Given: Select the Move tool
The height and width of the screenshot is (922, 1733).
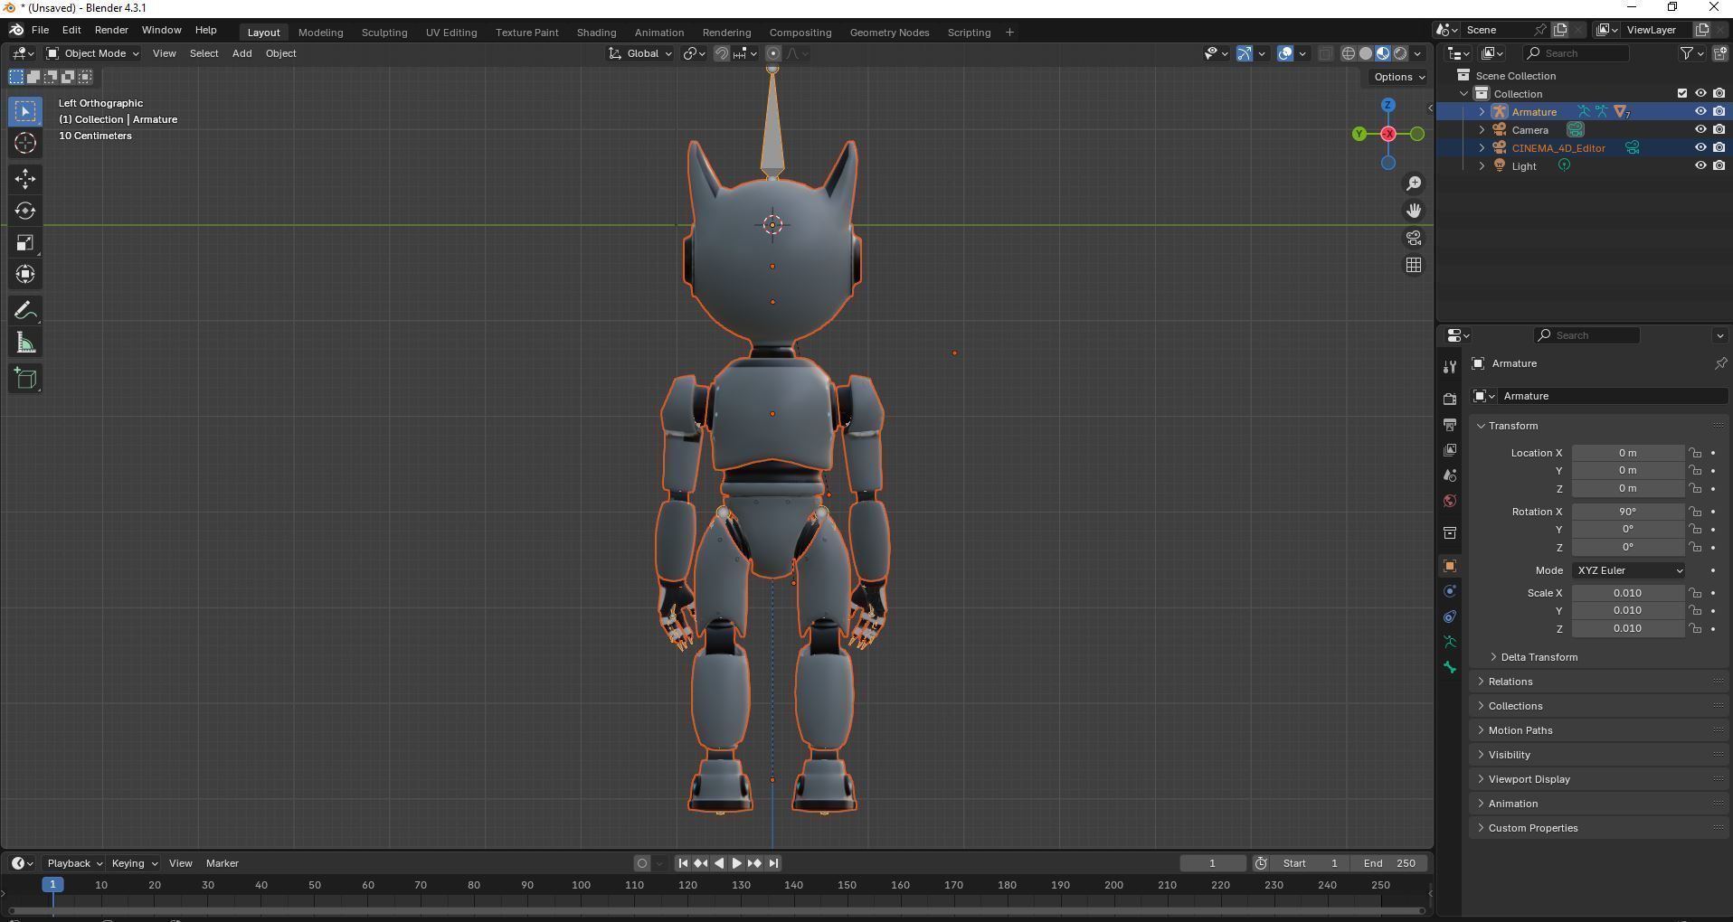Looking at the screenshot, I should 25,179.
